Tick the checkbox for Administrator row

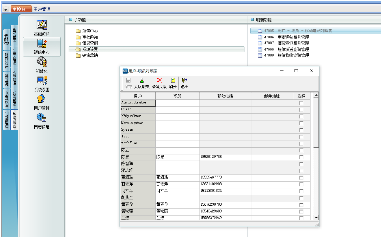coord(301,103)
